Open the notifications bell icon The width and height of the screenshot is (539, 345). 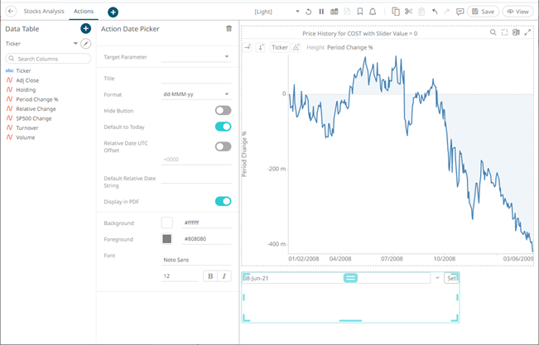(373, 12)
